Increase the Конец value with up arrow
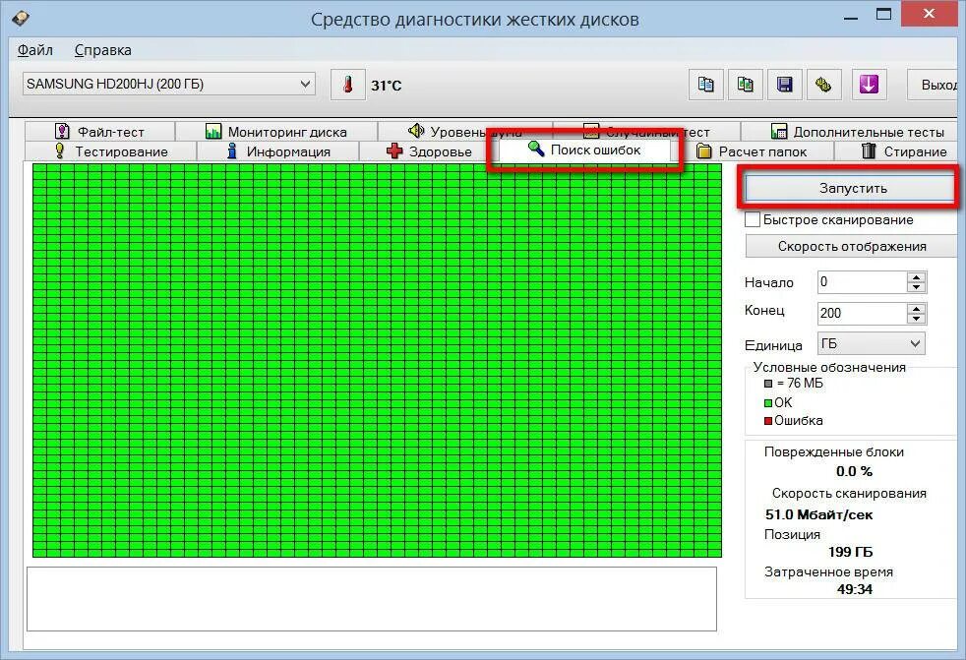 tap(916, 308)
